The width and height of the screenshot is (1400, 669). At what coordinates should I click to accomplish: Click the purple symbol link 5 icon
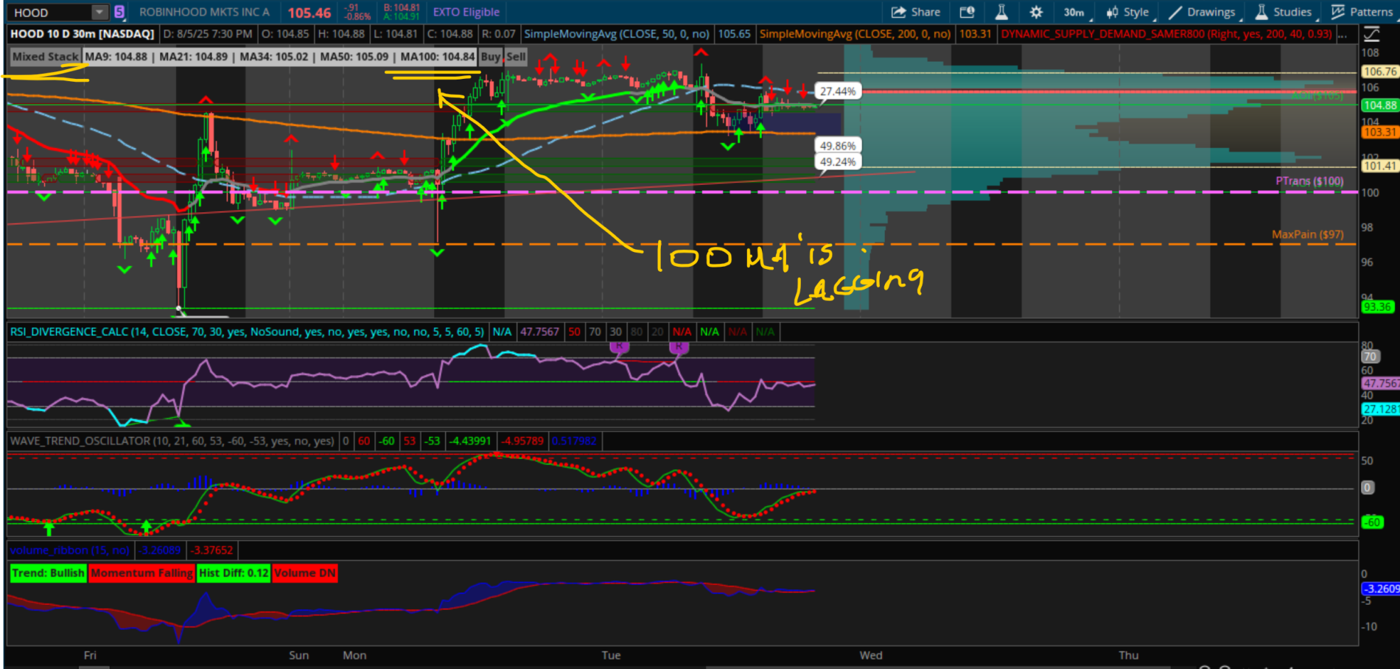(x=119, y=12)
